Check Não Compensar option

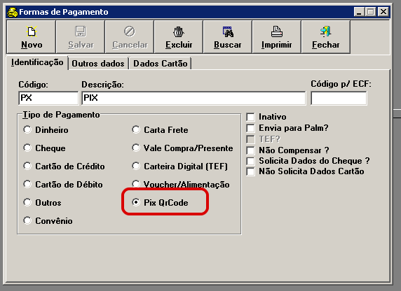(x=250, y=150)
